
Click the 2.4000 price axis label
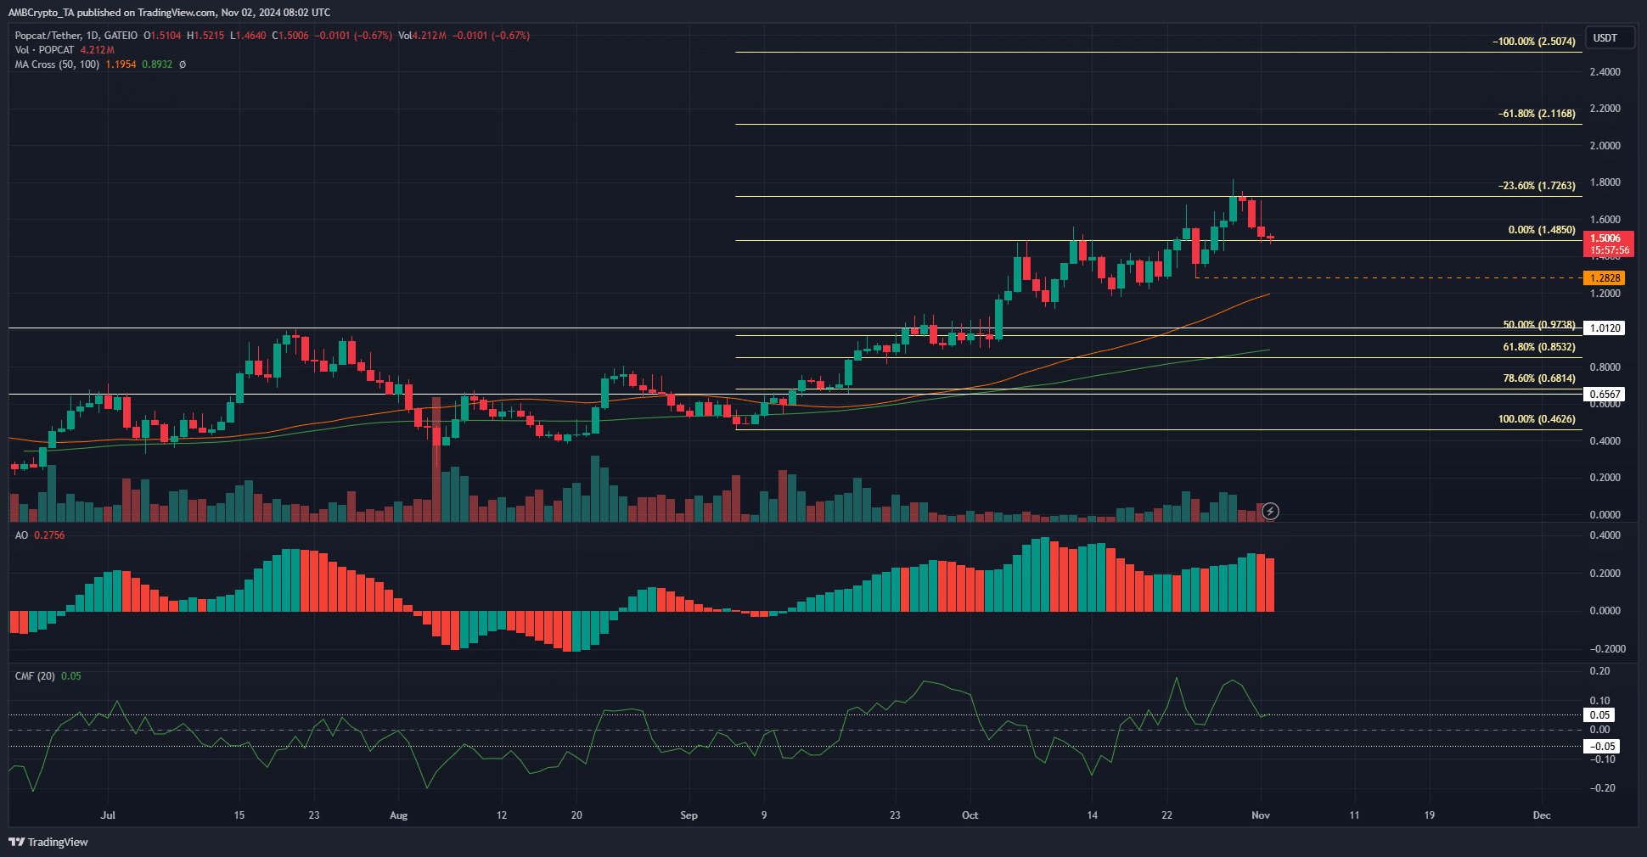point(1605,72)
